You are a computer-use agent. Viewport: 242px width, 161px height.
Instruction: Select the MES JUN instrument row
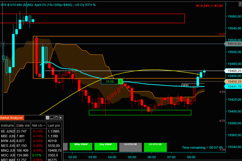point(31,146)
